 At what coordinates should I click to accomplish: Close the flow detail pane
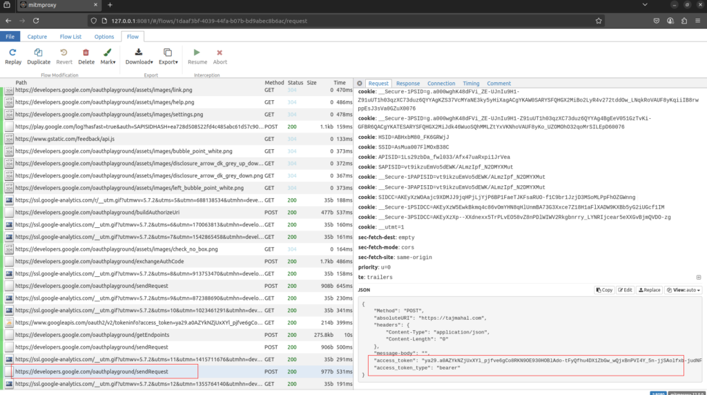pyautogui.click(x=359, y=84)
